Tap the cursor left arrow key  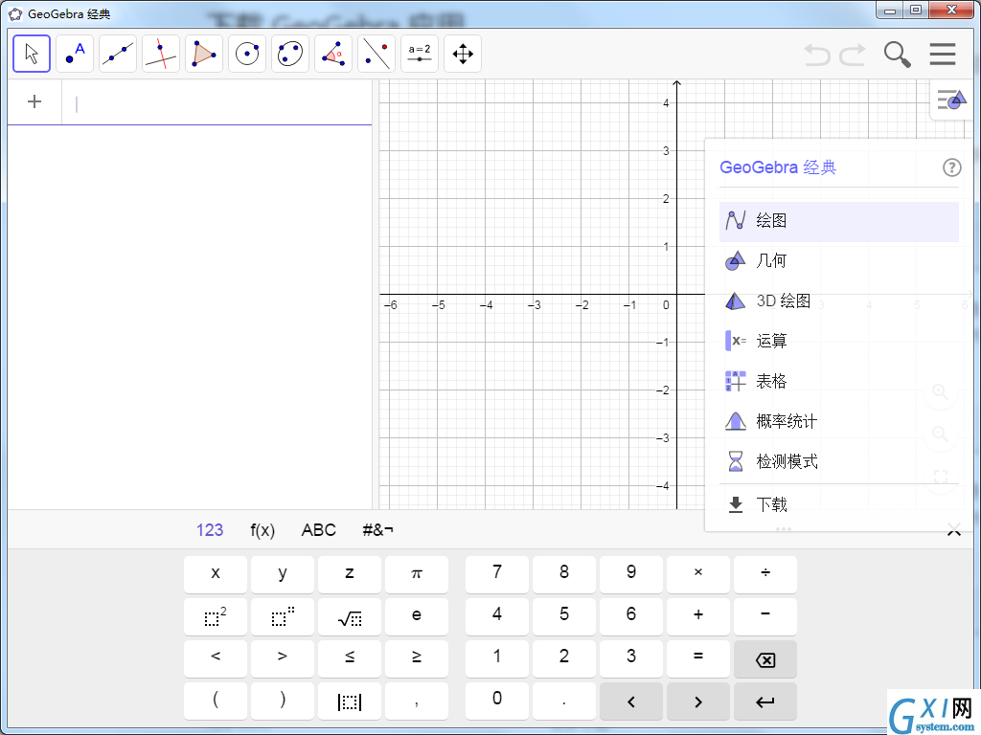click(x=631, y=701)
